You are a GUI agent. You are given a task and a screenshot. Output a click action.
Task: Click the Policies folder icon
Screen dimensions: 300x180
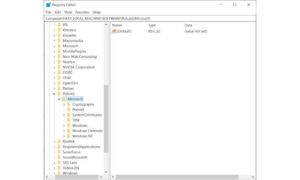click(x=59, y=94)
